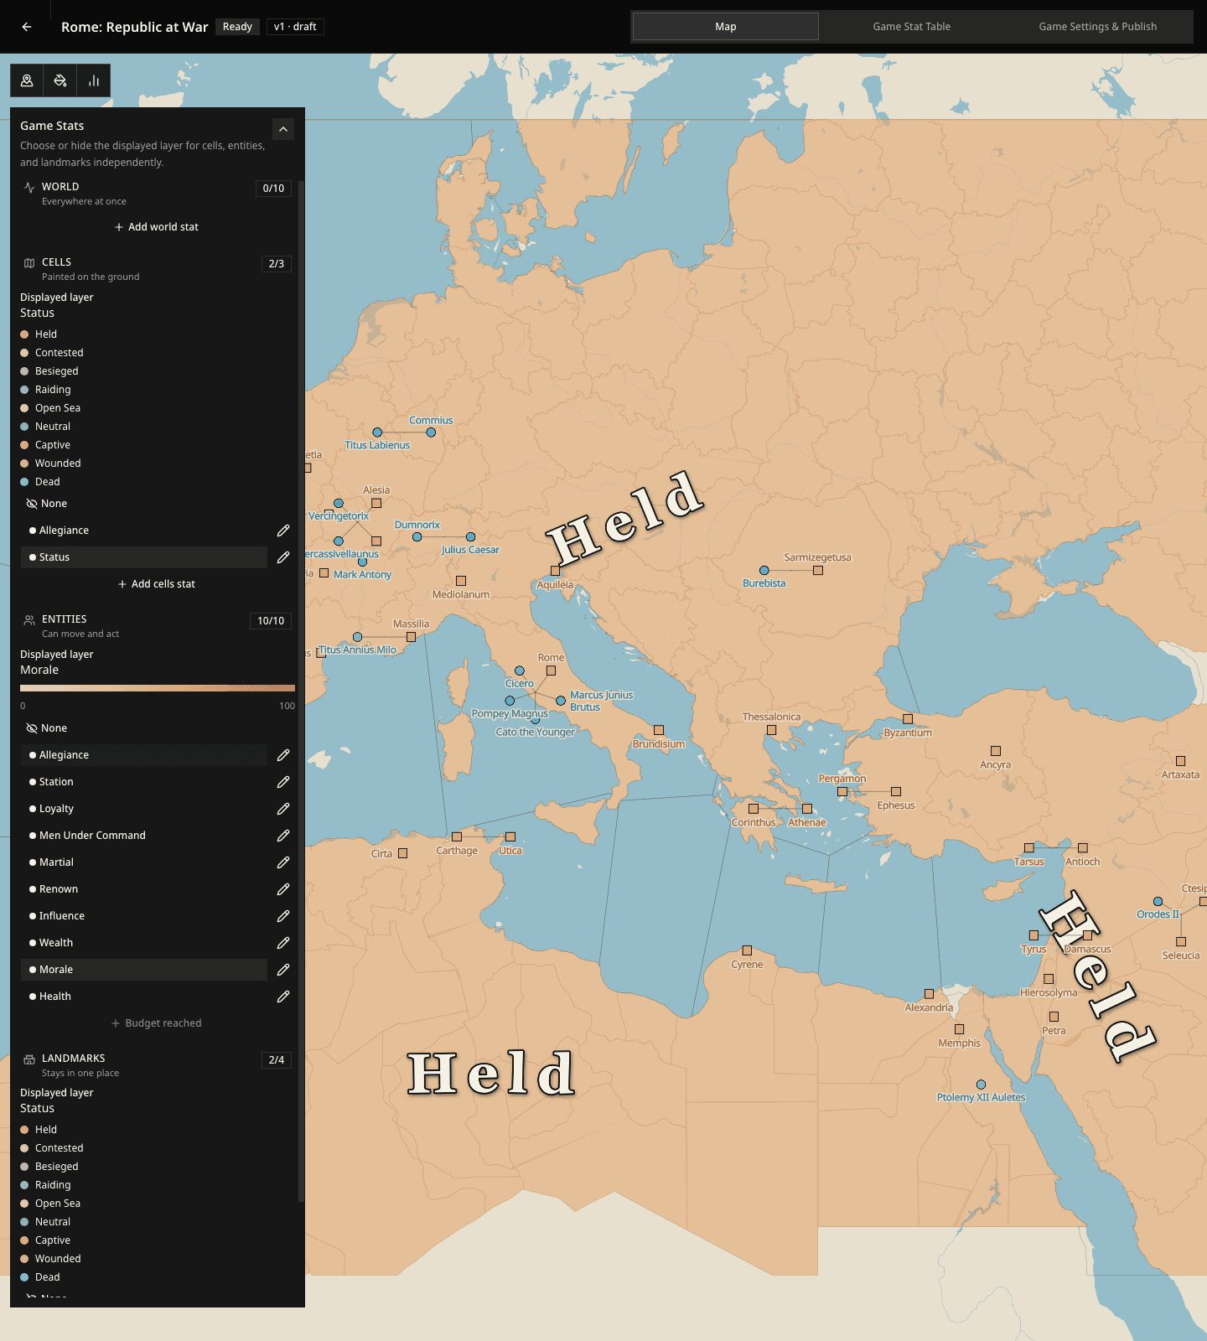Click the CELLS section heading
Screen dimensions: 1207x1341
pyautogui.click(x=56, y=262)
